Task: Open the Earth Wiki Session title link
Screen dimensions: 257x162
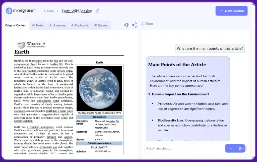Action: 77,11
